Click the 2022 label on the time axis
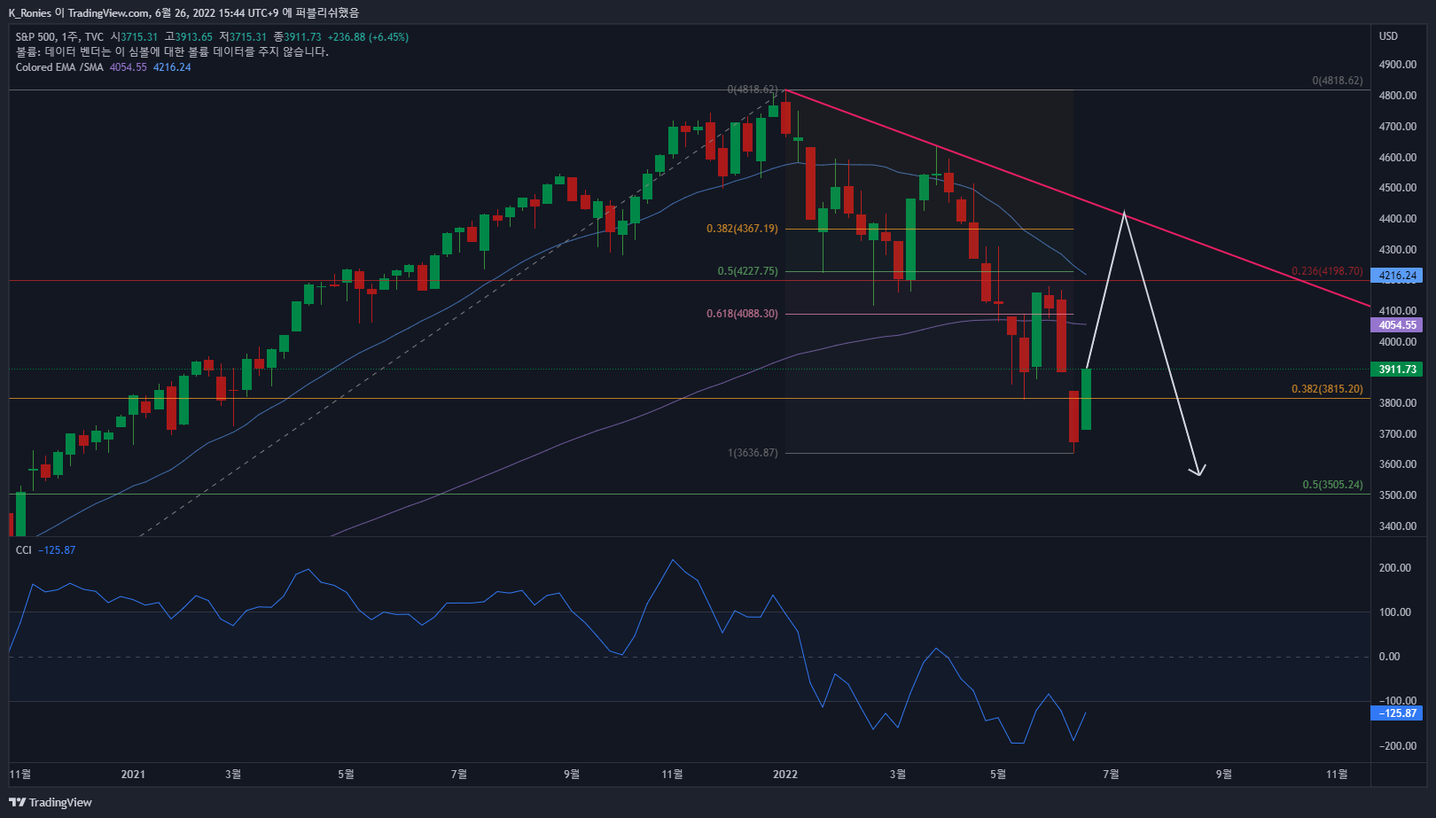 [x=784, y=775]
